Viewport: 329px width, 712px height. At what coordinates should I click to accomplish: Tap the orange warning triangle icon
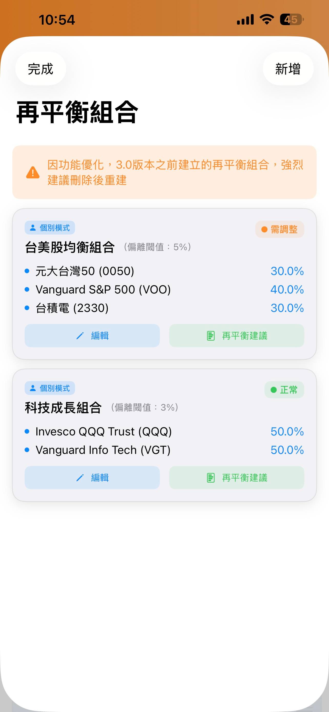tap(33, 173)
